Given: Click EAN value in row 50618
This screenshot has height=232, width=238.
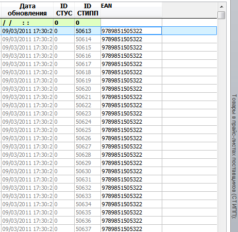Looking at the screenshot, I should (x=122, y=72).
